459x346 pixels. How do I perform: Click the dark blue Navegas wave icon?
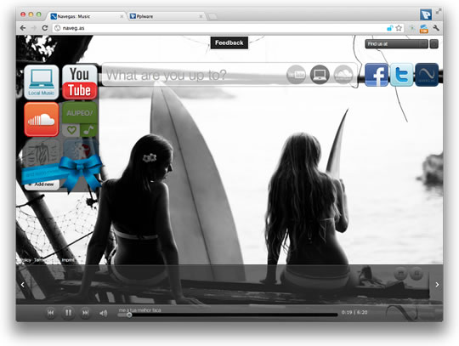(427, 75)
